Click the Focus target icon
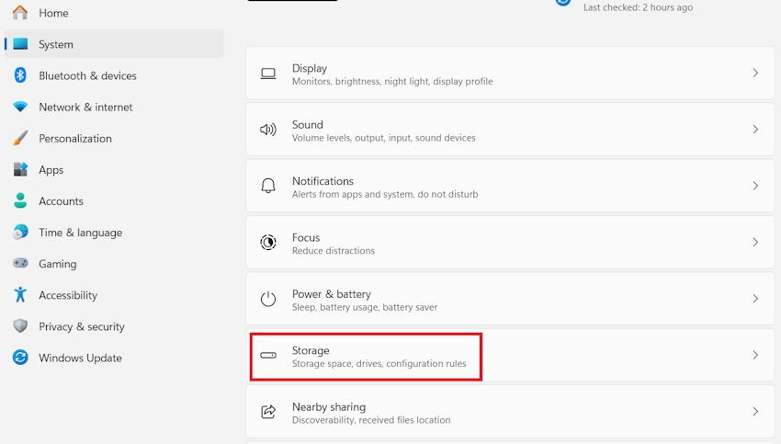Image resolution: width=781 pixels, height=444 pixels. (268, 243)
